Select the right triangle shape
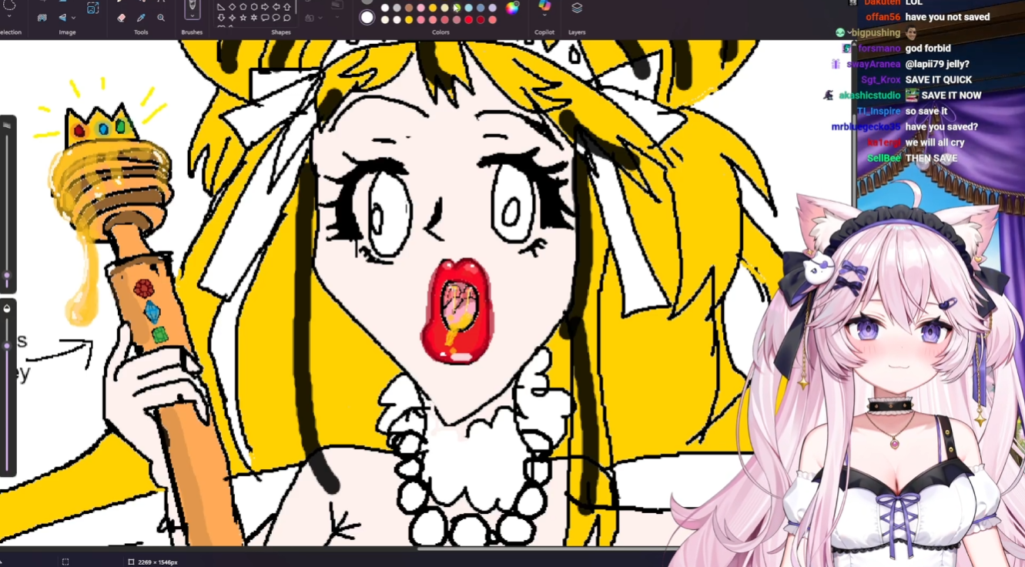 [221, 7]
